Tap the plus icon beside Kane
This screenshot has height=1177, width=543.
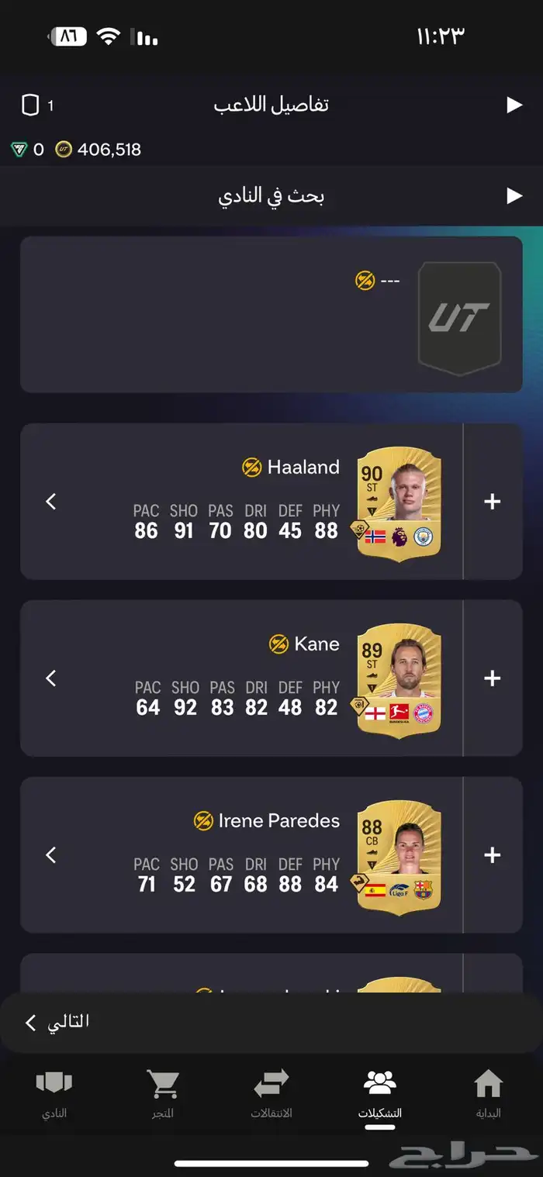(x=492, y=678)
